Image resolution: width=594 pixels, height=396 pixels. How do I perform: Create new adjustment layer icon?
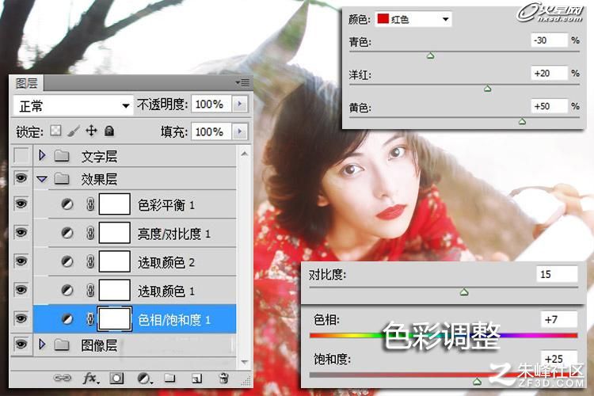[x=144, y=379]
